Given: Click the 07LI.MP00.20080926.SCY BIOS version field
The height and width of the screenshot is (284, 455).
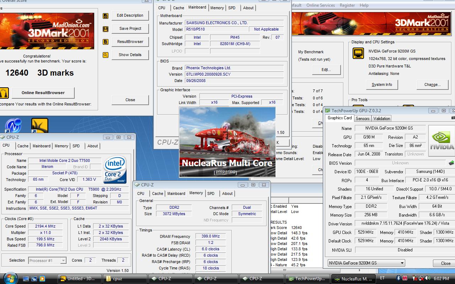Looking at the screenshot, I should (x=234, y=74).
